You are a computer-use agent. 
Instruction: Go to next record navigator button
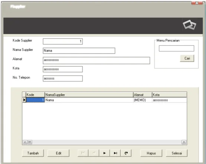click(104, 153)
